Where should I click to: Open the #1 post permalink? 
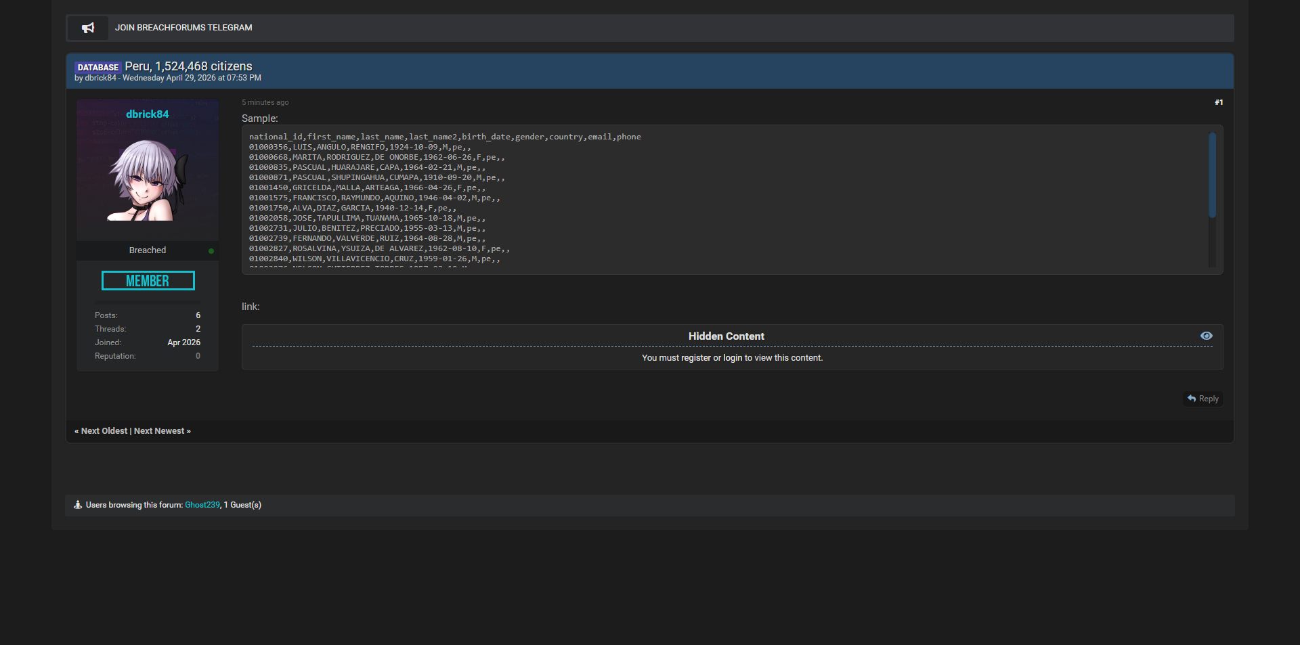(x=1218, y=102)
